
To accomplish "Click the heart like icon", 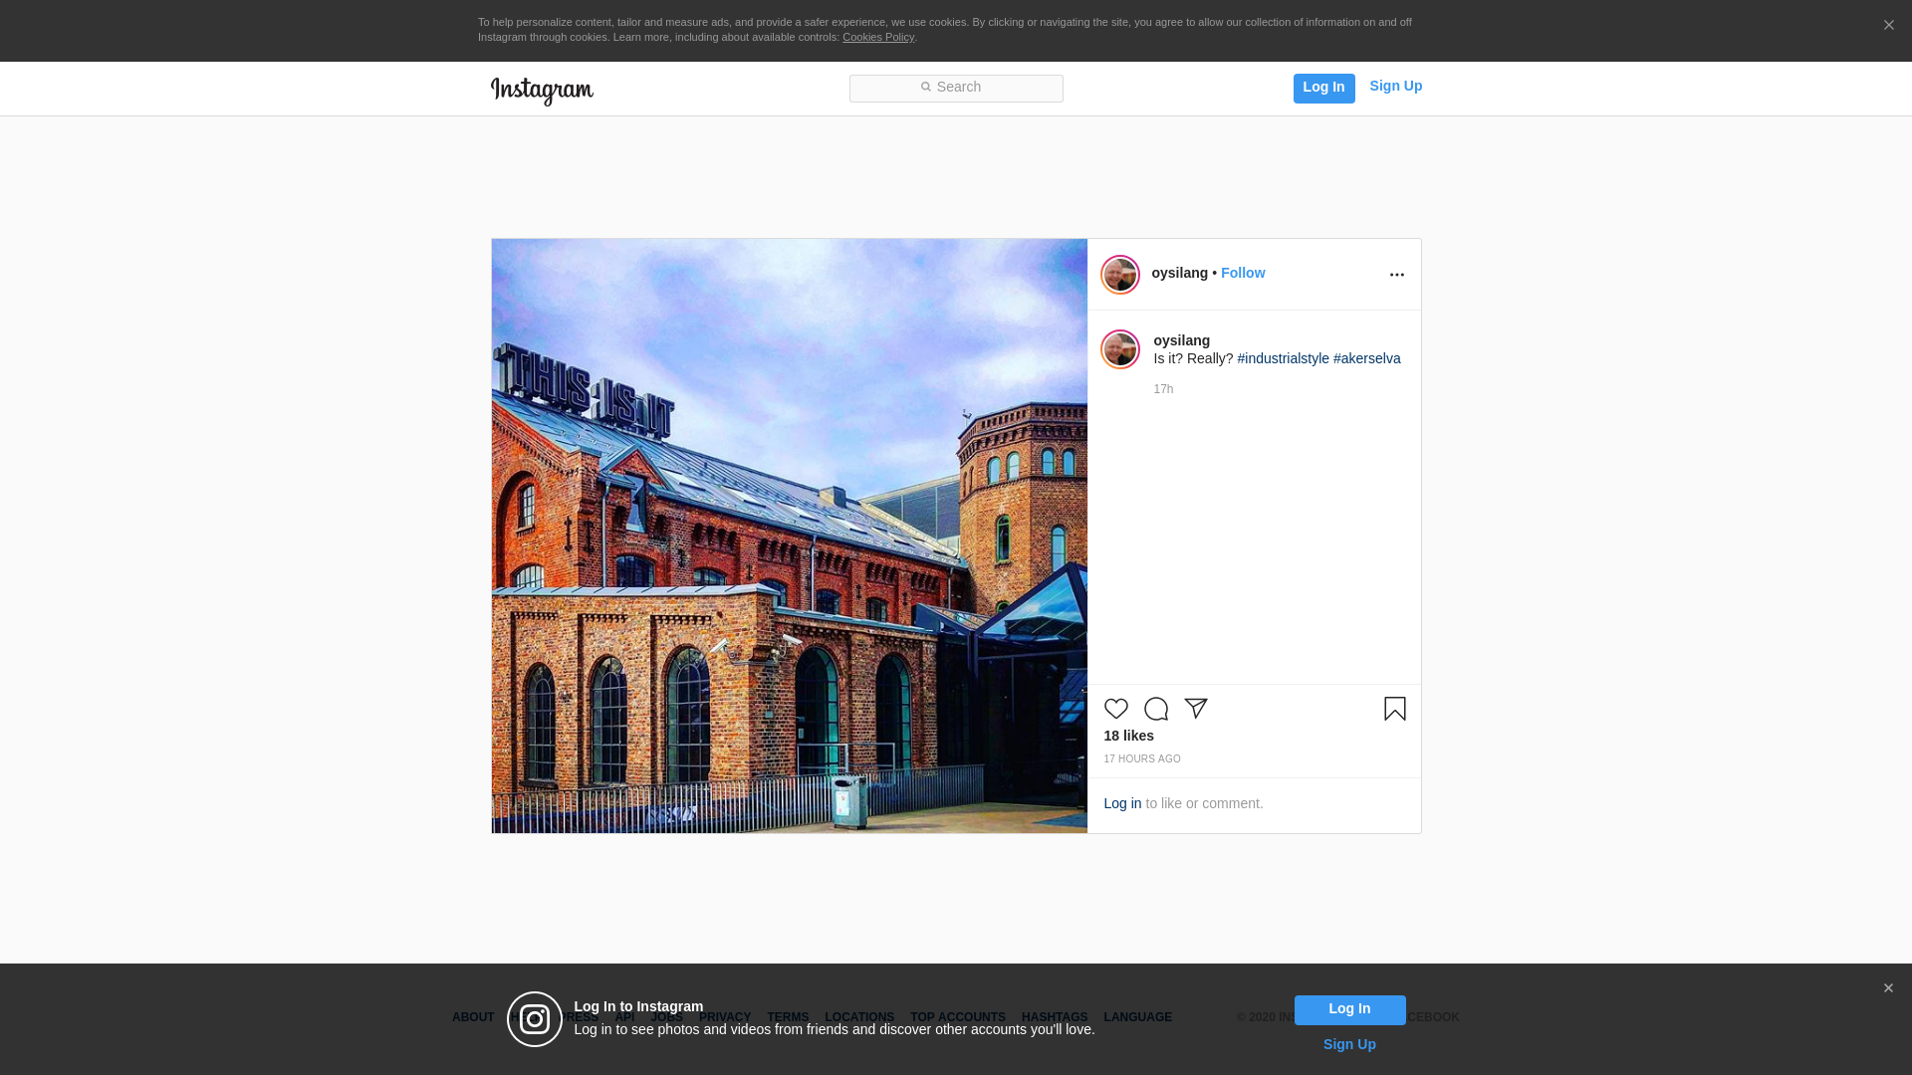I will pyautogui.click(x=1115, y=709).
